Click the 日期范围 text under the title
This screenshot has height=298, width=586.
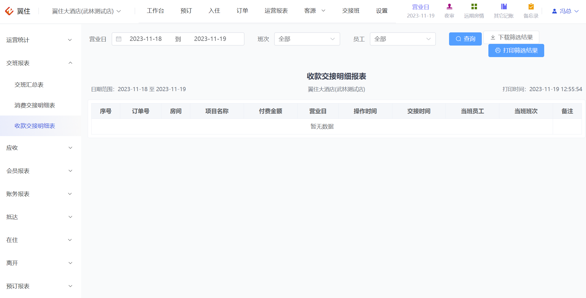(x=139, y=89)
